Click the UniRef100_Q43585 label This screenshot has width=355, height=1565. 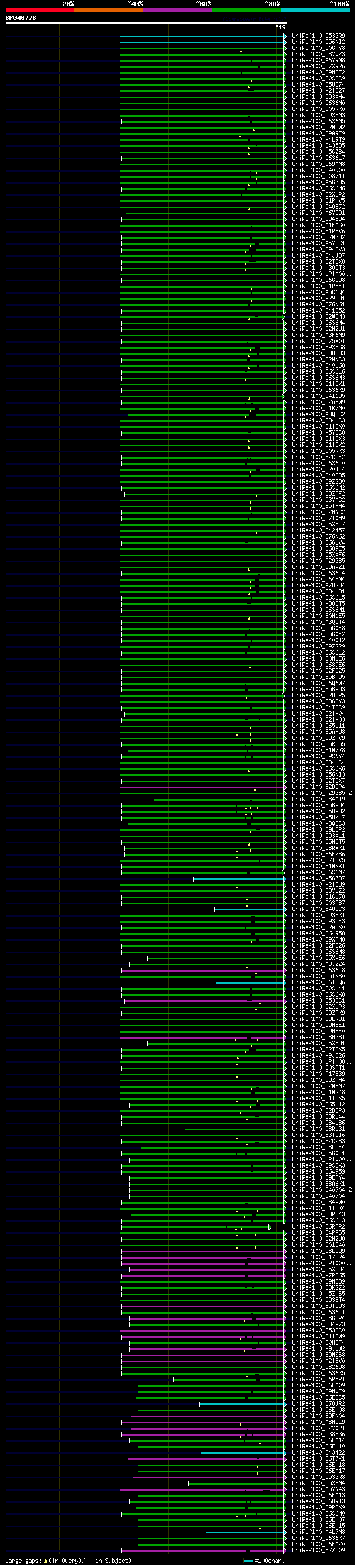318,146
